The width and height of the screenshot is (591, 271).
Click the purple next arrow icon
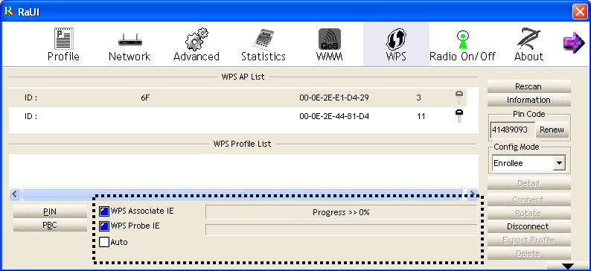tap(573, 42)
